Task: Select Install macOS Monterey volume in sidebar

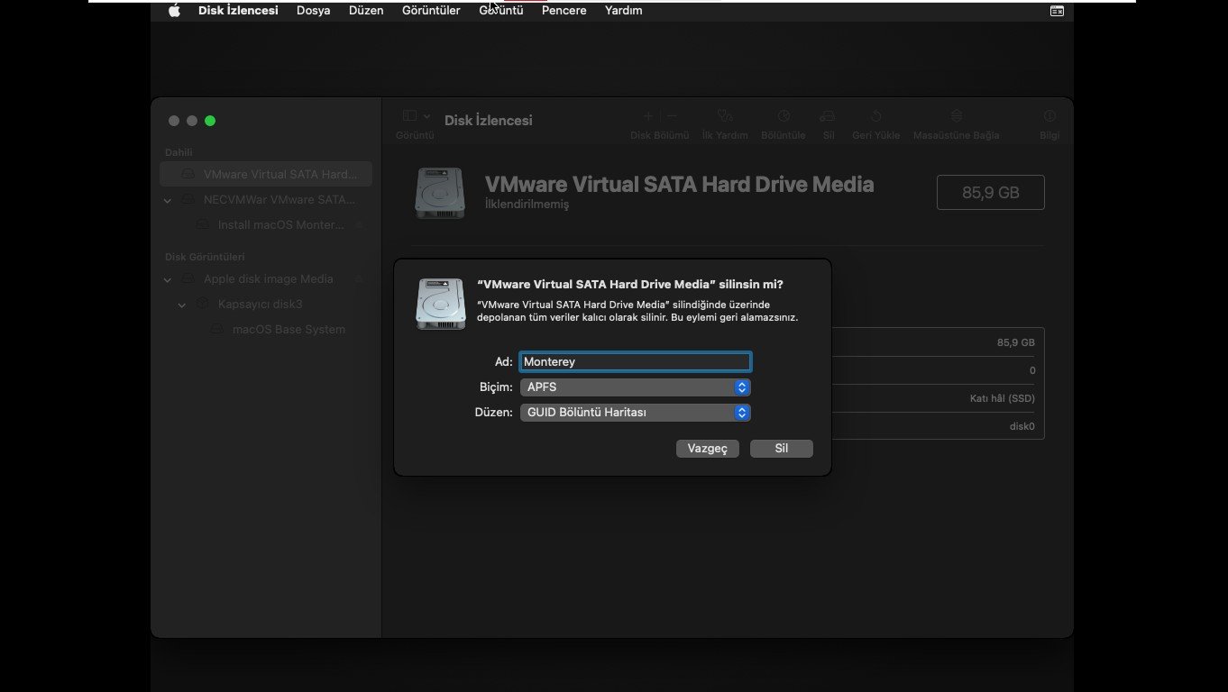Action: coord(266,224)
